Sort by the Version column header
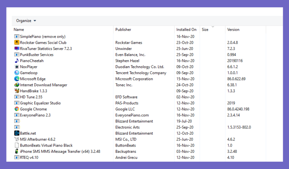Image resolution: width=289 pixels, height=169 pixels. click(x=233, y=30)
